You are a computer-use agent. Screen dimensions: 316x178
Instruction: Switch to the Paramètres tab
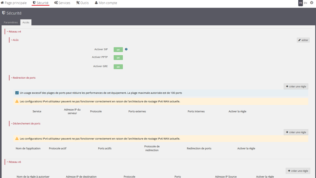coord(10,22)
